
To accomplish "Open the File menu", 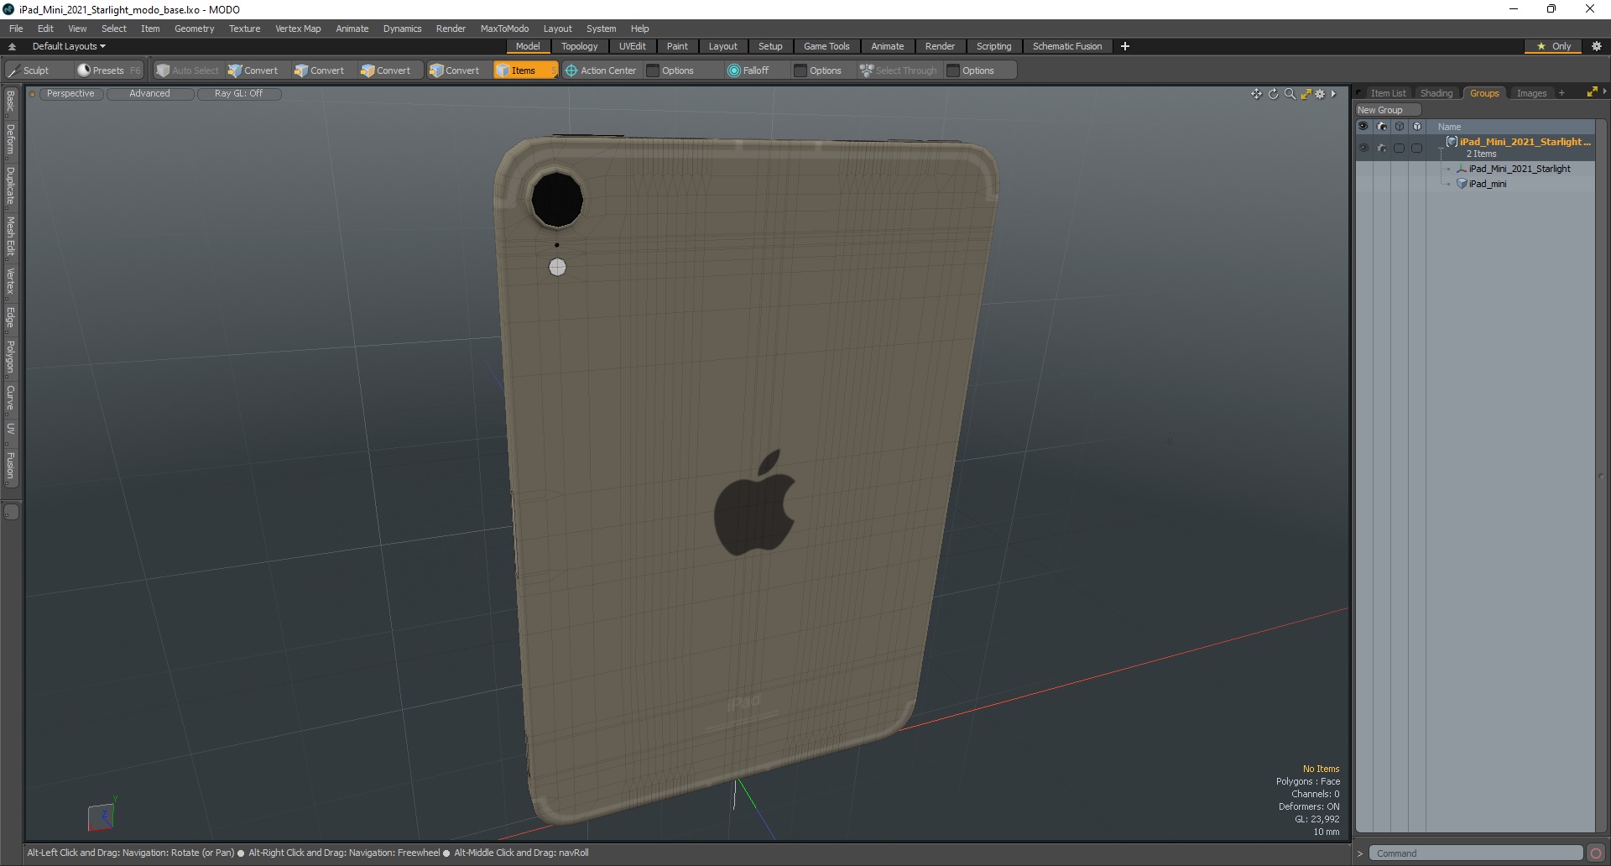I will click(16, 29).
